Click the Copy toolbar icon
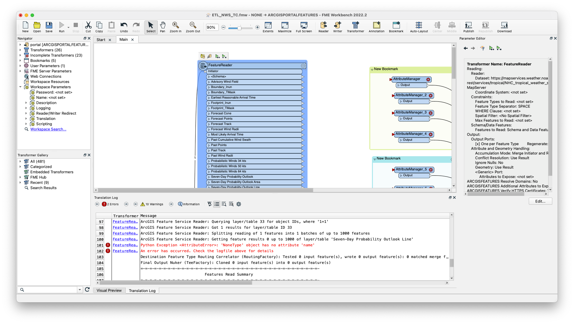574x324 pixels. tap(99, 27)
